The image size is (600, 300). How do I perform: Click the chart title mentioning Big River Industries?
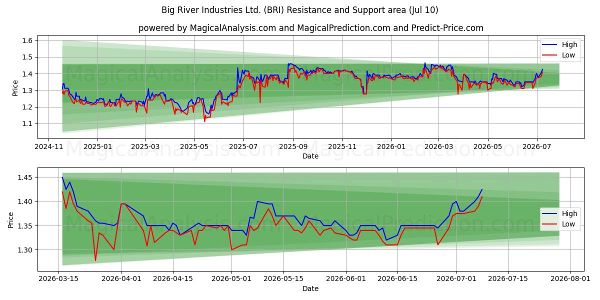point(300,10)
